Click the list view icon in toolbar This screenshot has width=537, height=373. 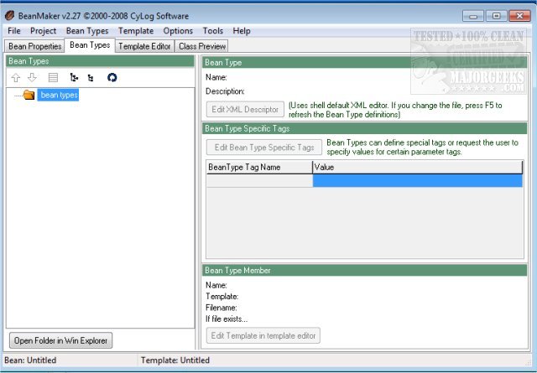tap(53, 78)
